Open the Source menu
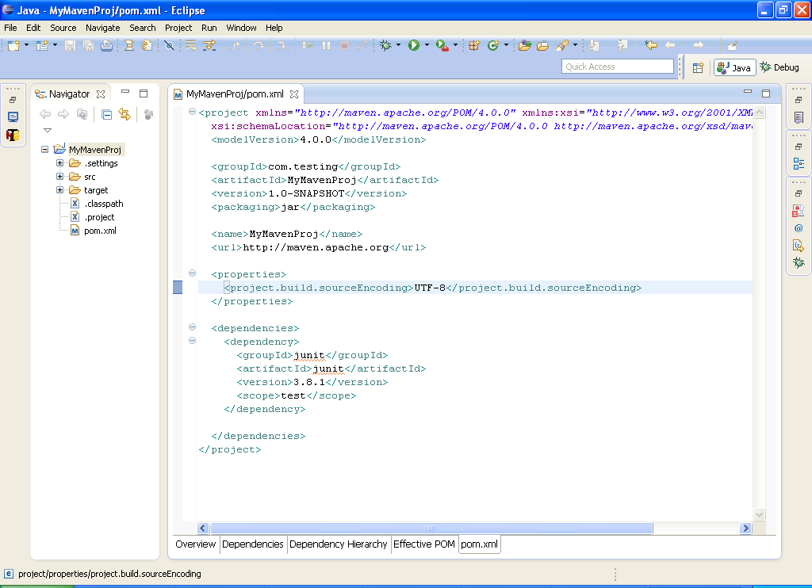The image size is (812, 588). point(63,28)
